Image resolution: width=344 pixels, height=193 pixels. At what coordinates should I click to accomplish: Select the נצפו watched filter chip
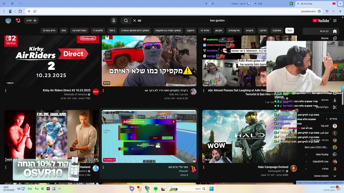pos(64,31)
